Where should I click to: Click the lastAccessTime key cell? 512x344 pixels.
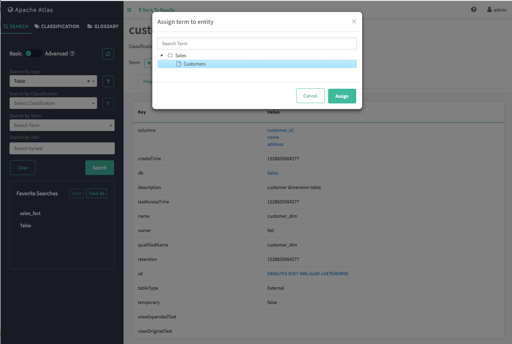pos(153,202)
